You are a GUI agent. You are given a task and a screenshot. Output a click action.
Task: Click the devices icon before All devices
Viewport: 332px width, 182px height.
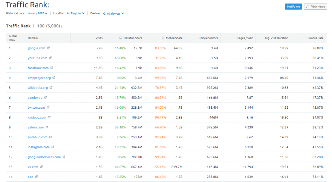(104, 13)
